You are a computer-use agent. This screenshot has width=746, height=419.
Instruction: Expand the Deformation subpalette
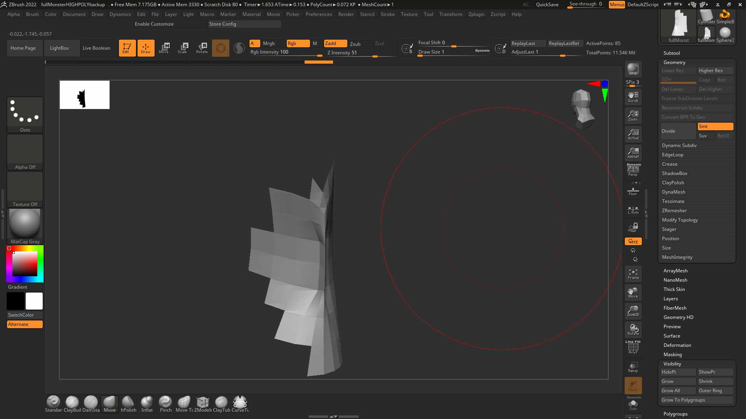[677, 345]
